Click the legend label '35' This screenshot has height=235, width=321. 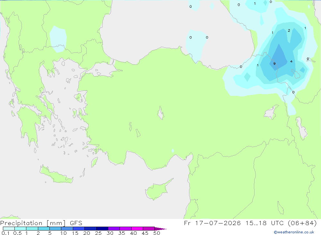122,233
